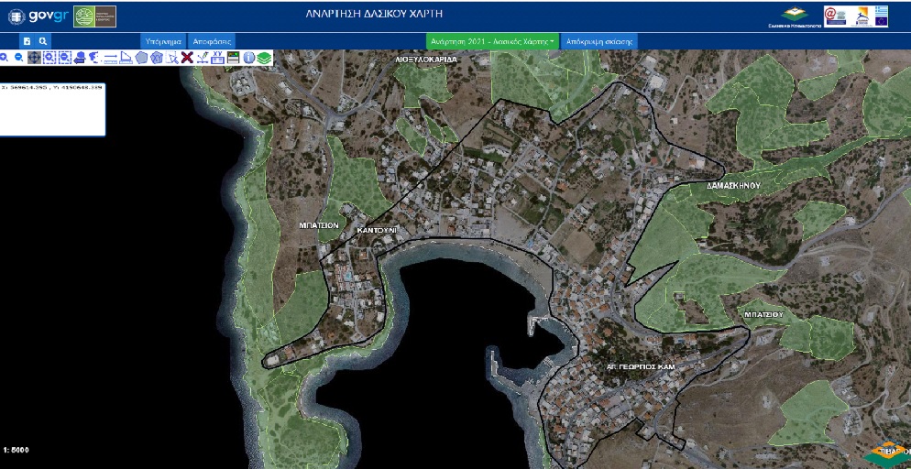Click the red X clear tool
Screen dimensions: 911x469
click(x=187, y=58)
